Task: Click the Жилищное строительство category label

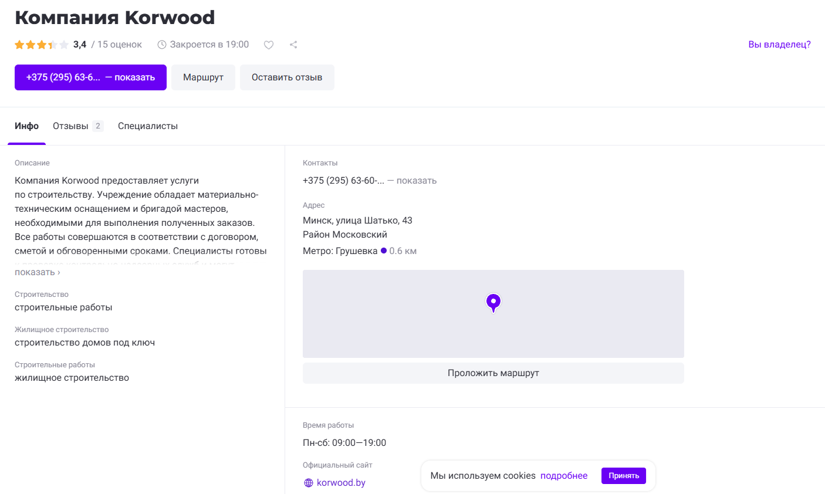Action: click(x=62, y=330)
